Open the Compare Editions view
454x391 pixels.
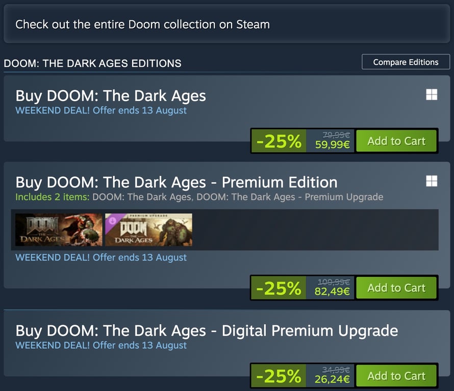tap(406, 62)
